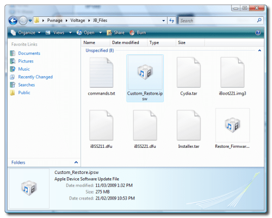
Task: Click the folder icon in address bar
Action: pos(37,20)
